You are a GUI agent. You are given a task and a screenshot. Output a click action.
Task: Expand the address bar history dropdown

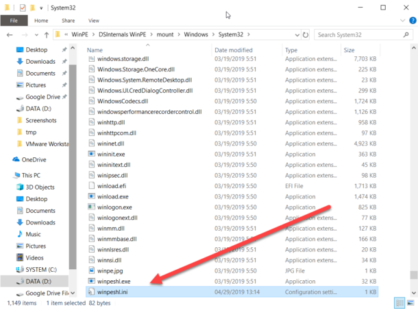tap(297, 35)
